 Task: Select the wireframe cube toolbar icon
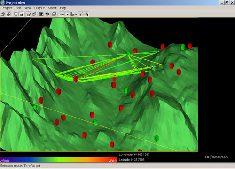[29, 15]
